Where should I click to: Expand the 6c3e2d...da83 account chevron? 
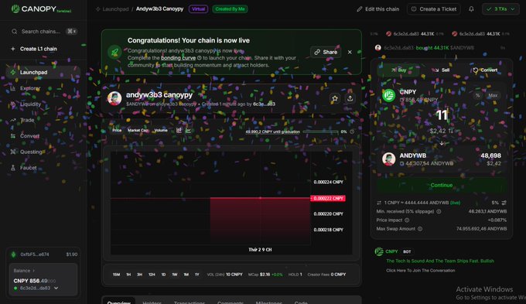56,289
